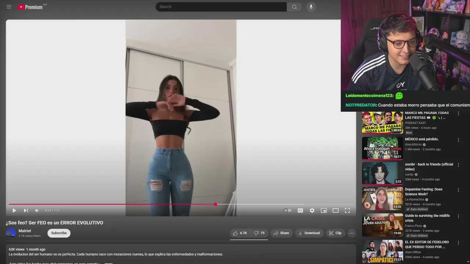Open options for MARCO ME PAGABA video
Screen dimensions: 470x264
coord(458,114)
